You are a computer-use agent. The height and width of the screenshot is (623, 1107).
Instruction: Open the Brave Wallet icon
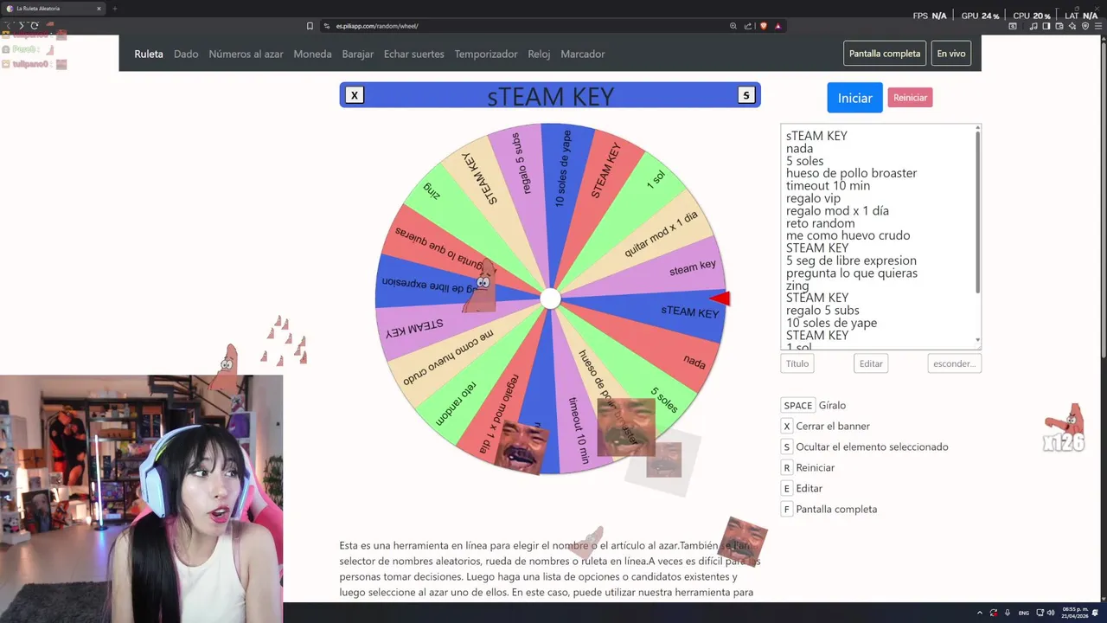(1059, 26)
